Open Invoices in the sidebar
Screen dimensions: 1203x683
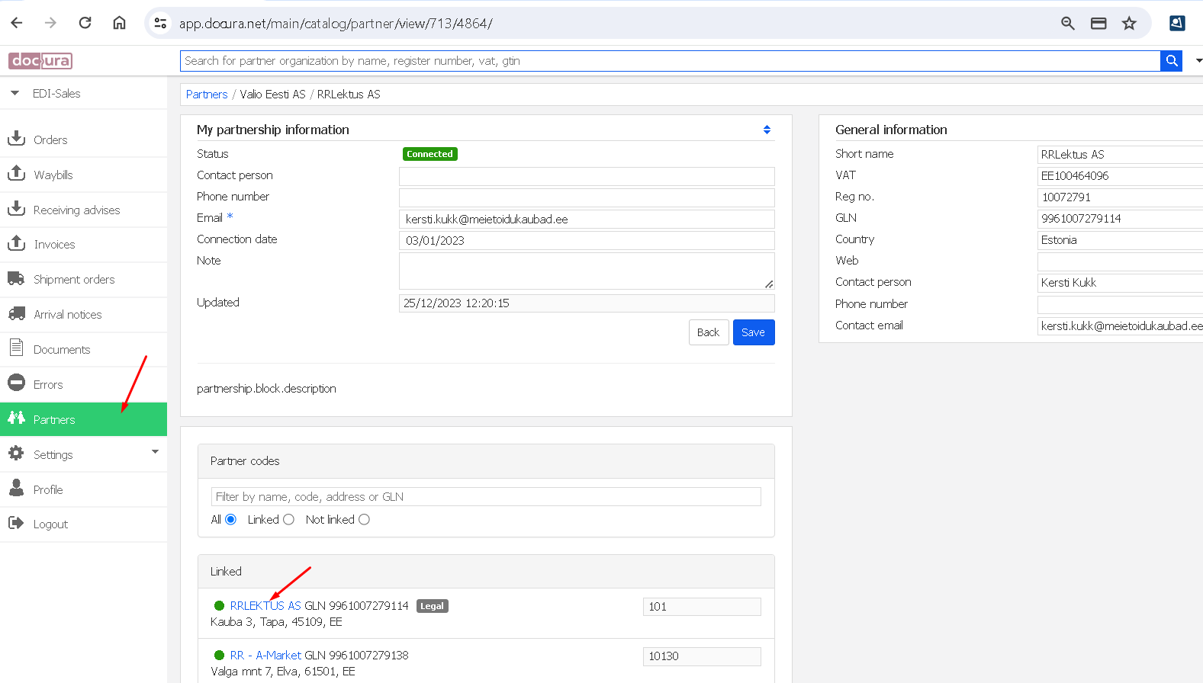click(x=54, y=244)
